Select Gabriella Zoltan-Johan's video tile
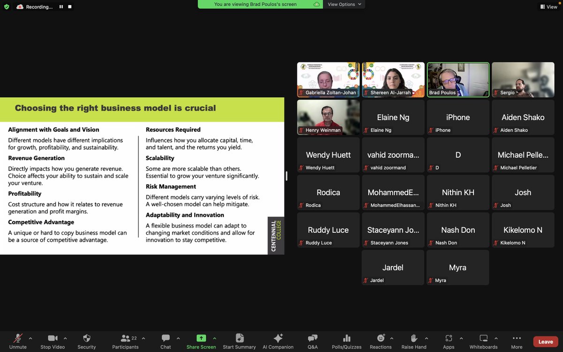The height and width of the screenshot is (352, 563). [328, 80]
